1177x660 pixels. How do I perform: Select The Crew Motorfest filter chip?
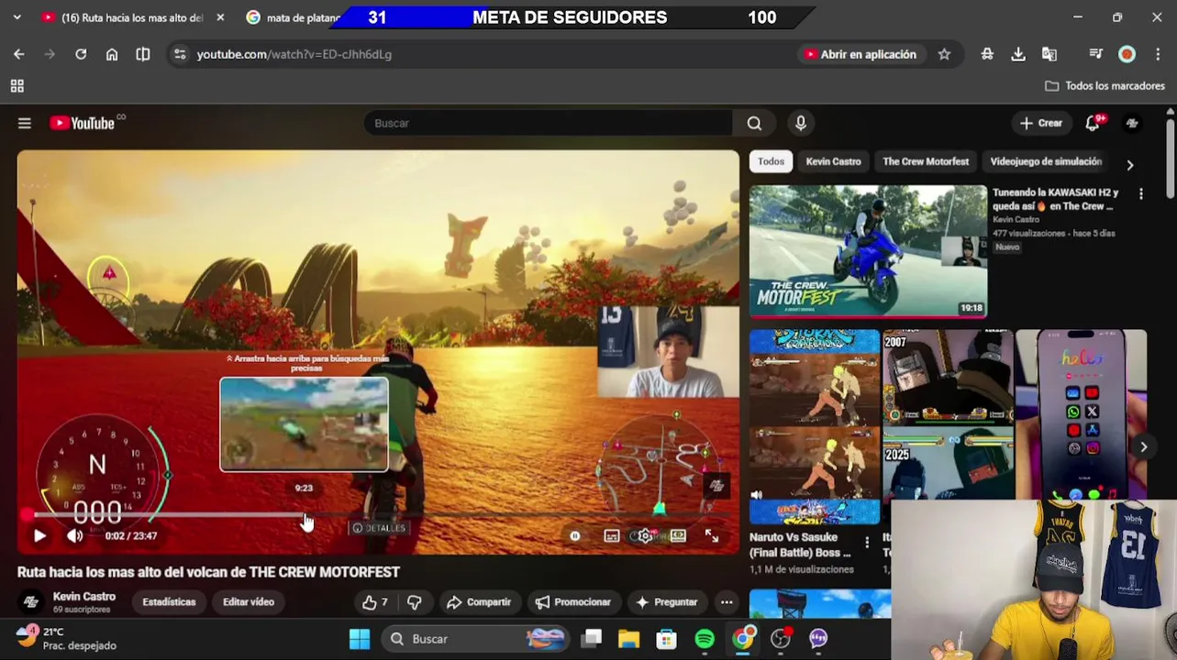(x=926, y=161)
